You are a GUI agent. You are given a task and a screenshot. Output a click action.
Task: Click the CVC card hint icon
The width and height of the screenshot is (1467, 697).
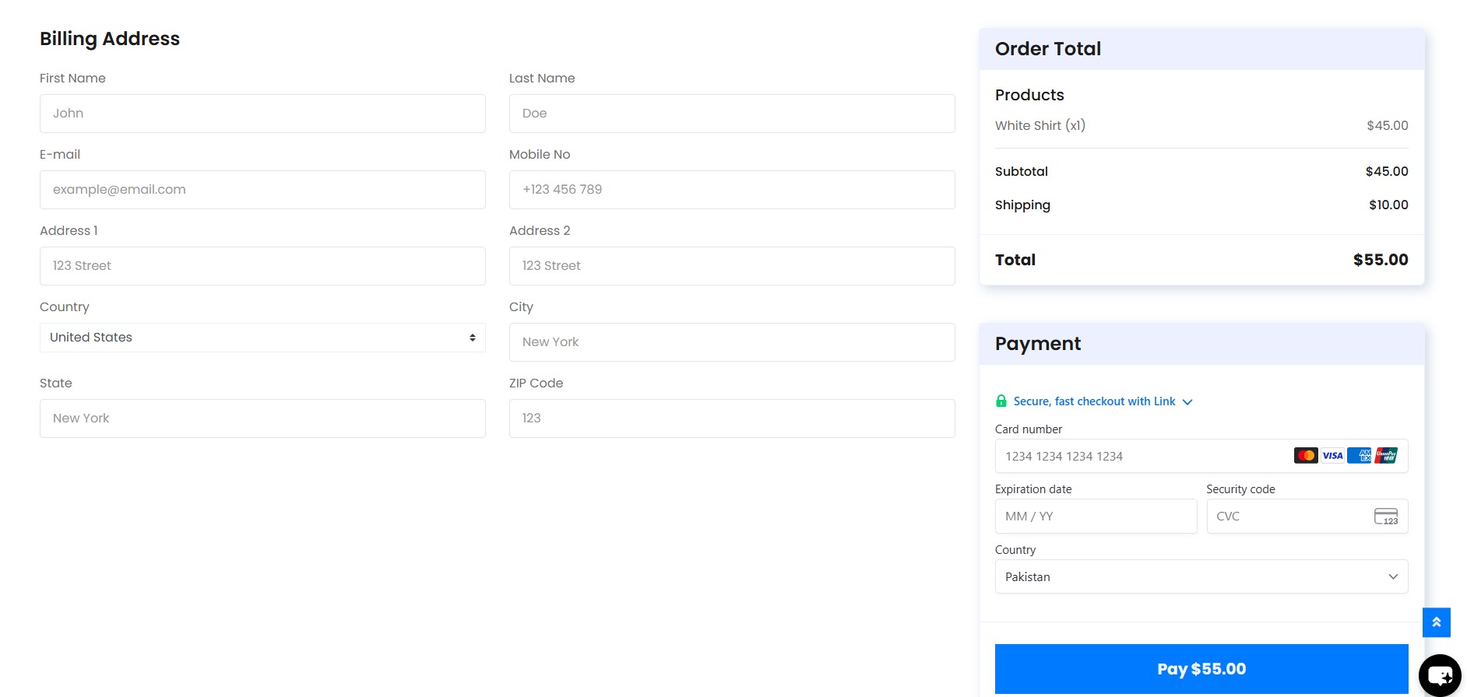(x=1385, y=517)
